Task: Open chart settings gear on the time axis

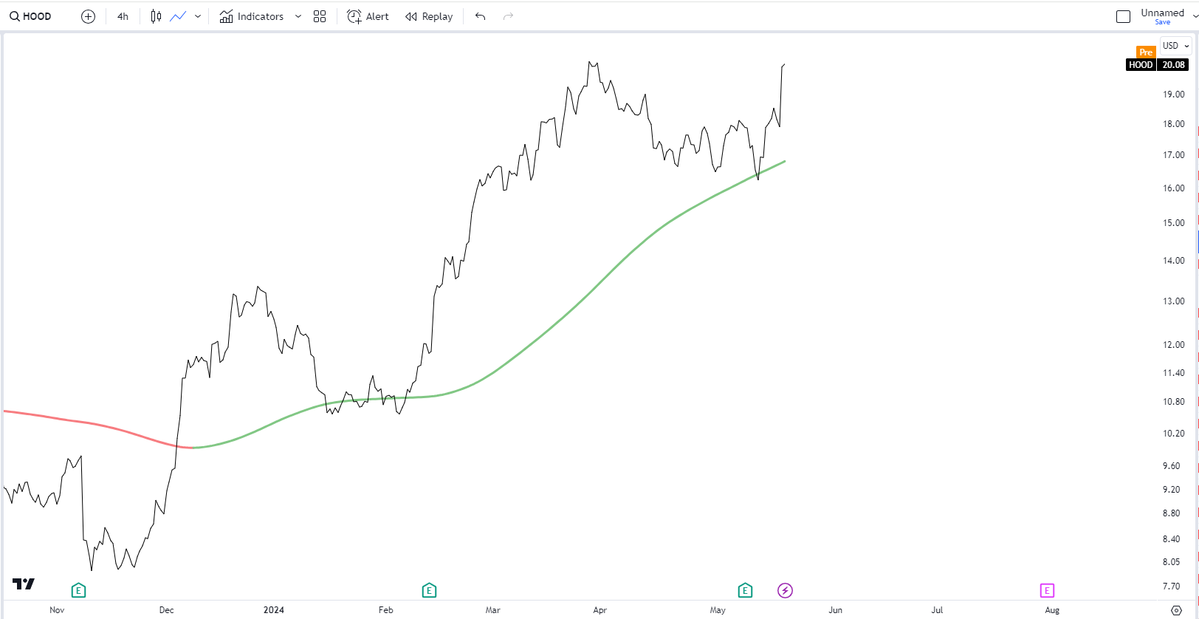Action: 1176,610
